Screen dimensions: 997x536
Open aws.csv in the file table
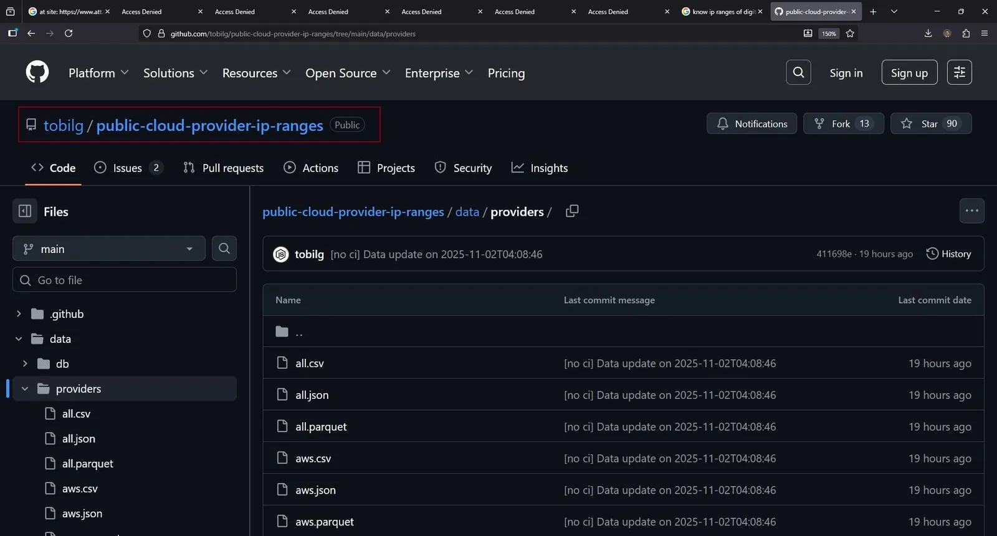[313, 459]
